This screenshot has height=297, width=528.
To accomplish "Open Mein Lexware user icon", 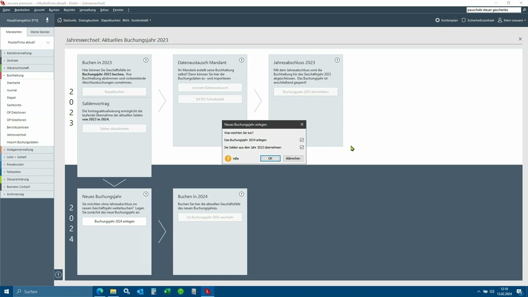I will (500, 20).
